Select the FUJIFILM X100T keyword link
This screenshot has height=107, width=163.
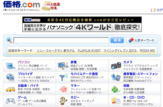click(89, 51)
